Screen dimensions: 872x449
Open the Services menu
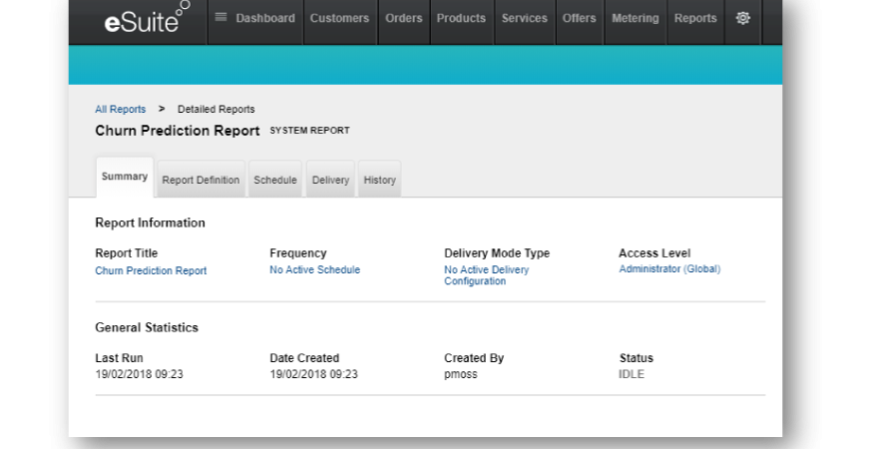(524, 18)
